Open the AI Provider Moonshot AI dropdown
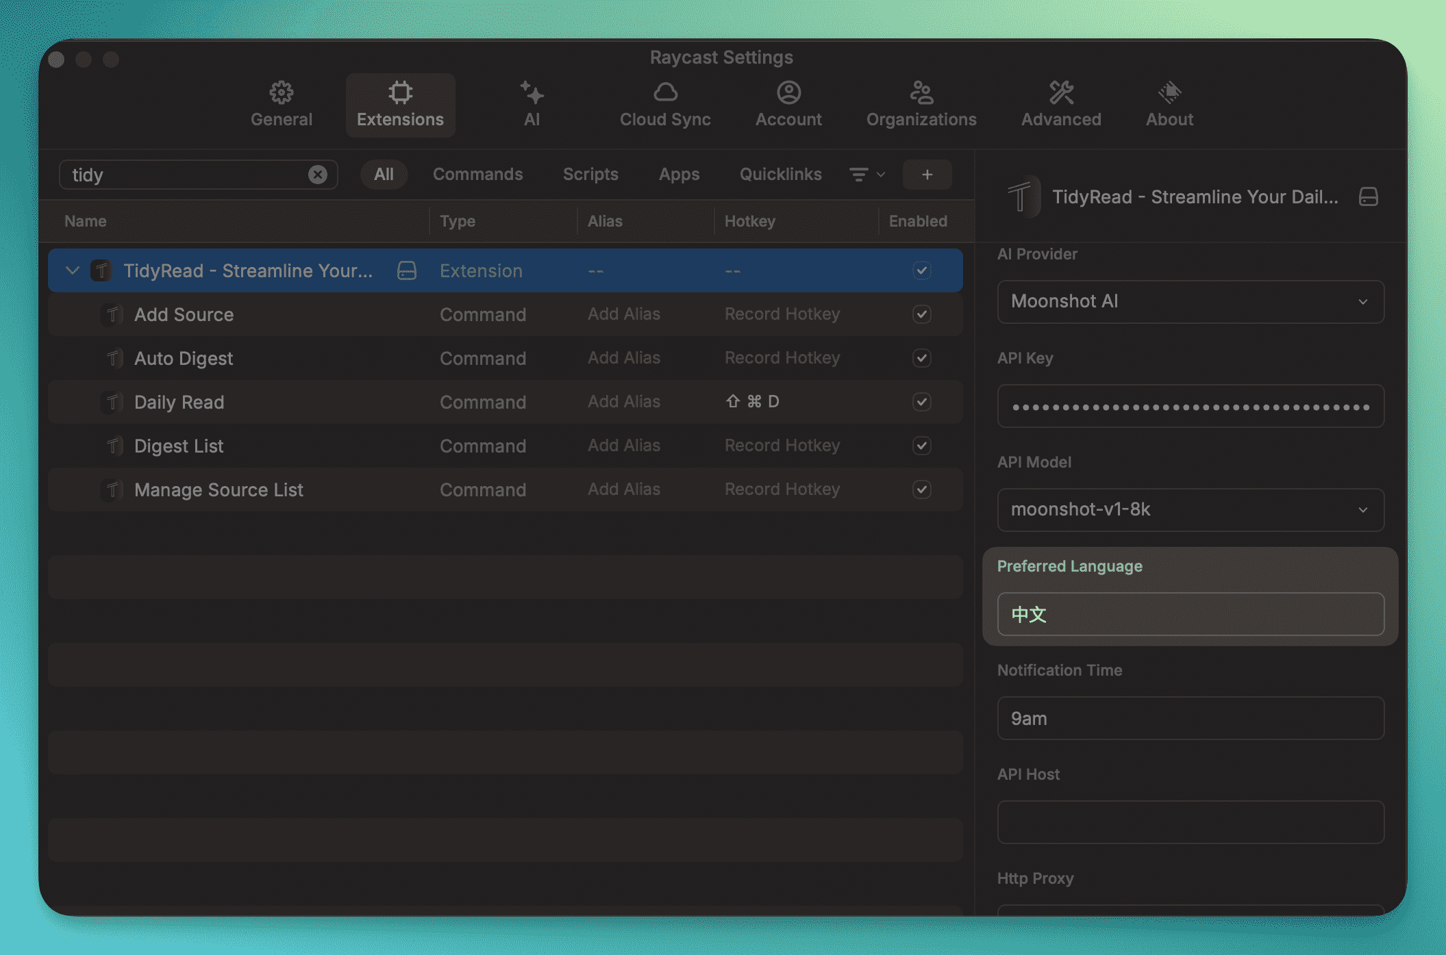 pos(1190,302)
